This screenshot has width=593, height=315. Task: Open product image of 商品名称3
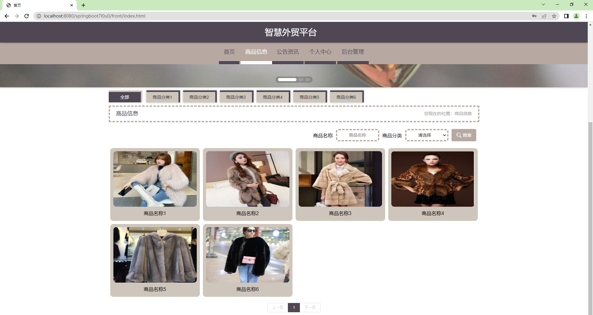[340, 179]
